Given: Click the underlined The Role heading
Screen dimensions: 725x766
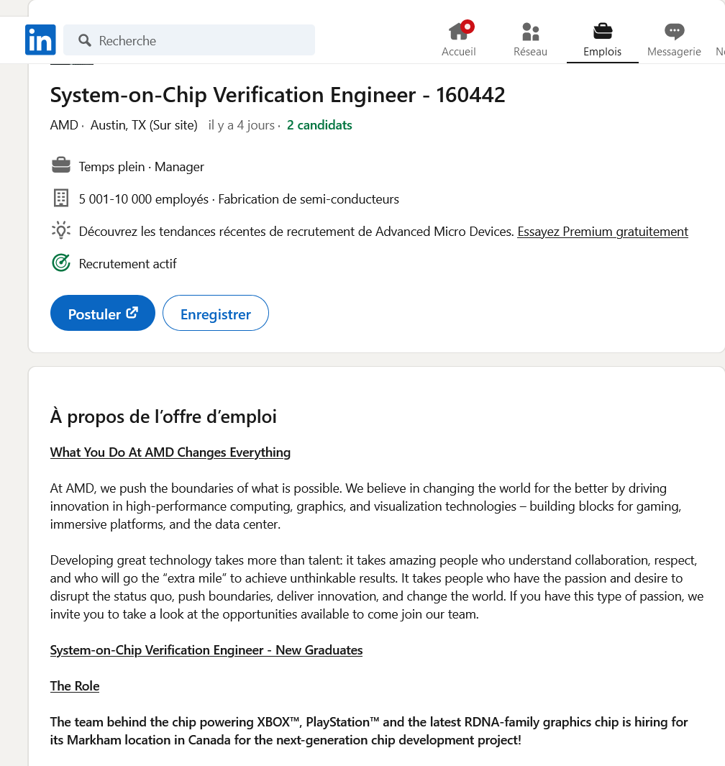Looking at the screenshot, I should [75, 686].
